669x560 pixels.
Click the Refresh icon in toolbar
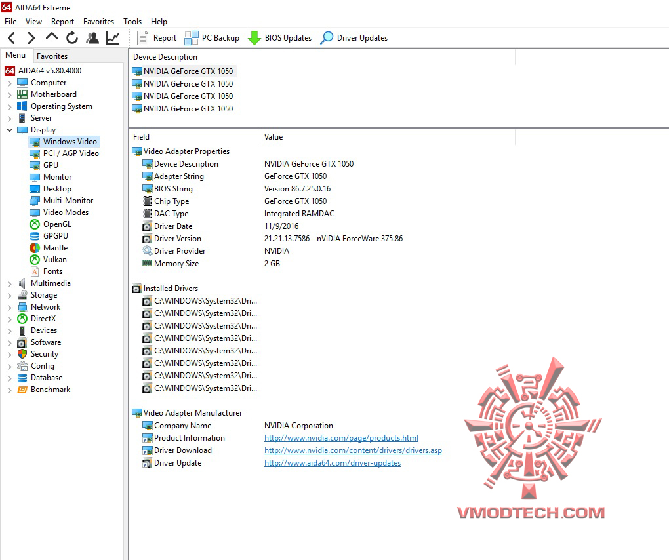click(72, 38)
